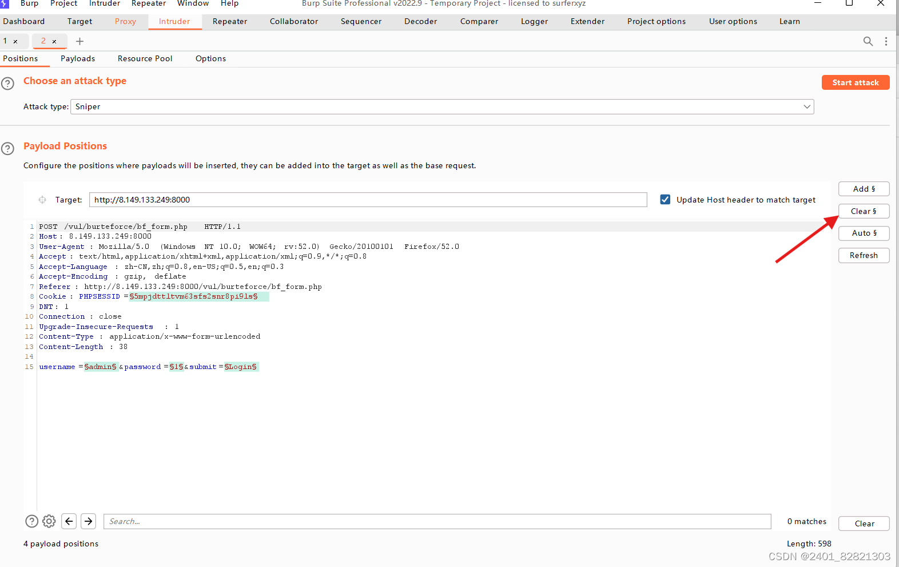Open the Intruder menu
The image size is (899, 567).
105,3
